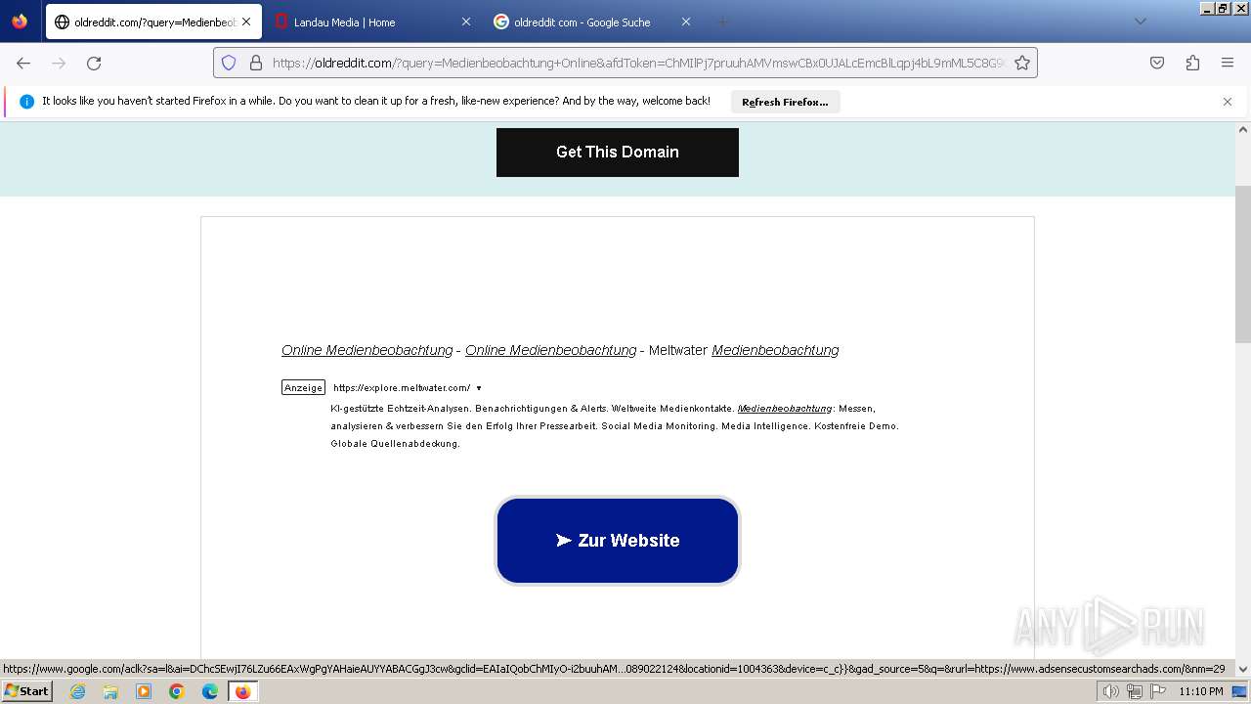
Task: Focus the URL address bar
Action: (x=625, y=63)
